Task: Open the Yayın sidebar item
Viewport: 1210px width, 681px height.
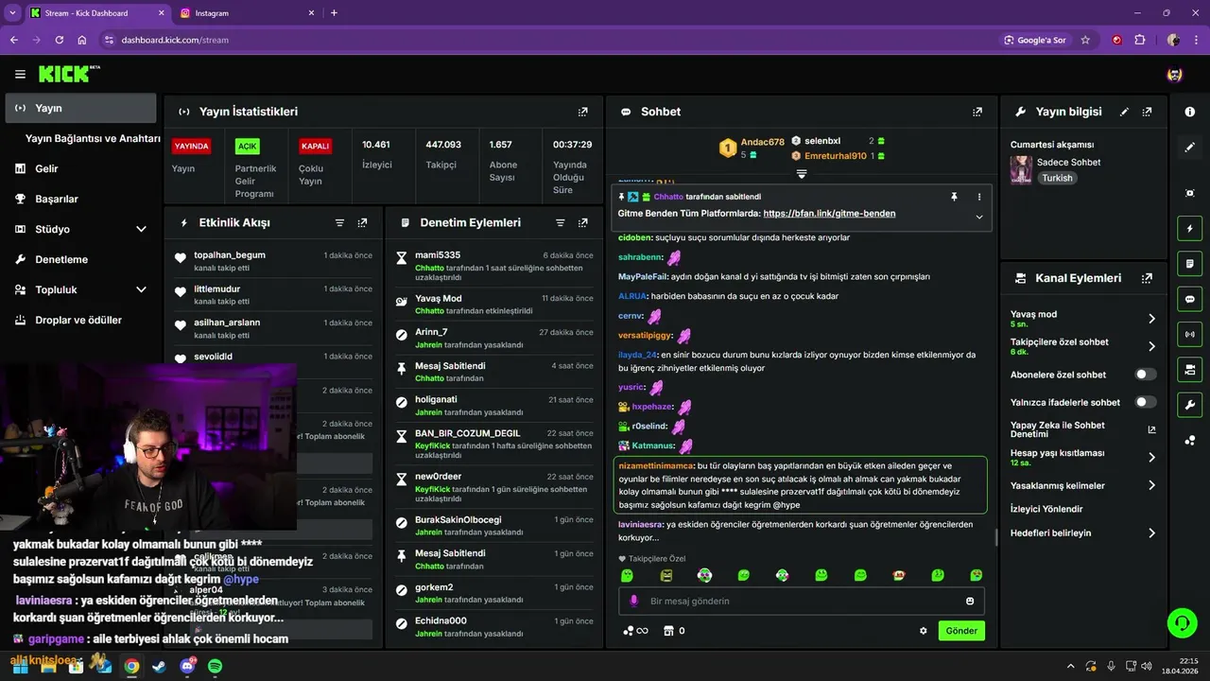Action: click(x=80, y=108)
